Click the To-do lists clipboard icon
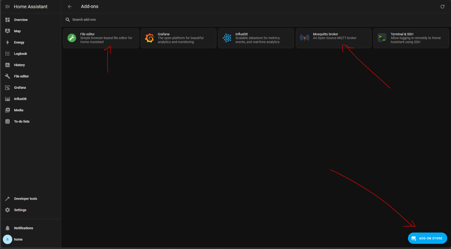451x249 pixels. point(8,121)
